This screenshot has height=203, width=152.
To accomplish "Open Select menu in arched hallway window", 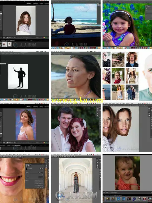I will (62, 155).
